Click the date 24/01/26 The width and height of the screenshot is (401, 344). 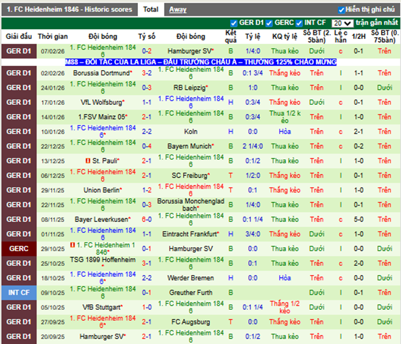coord(53,88)
